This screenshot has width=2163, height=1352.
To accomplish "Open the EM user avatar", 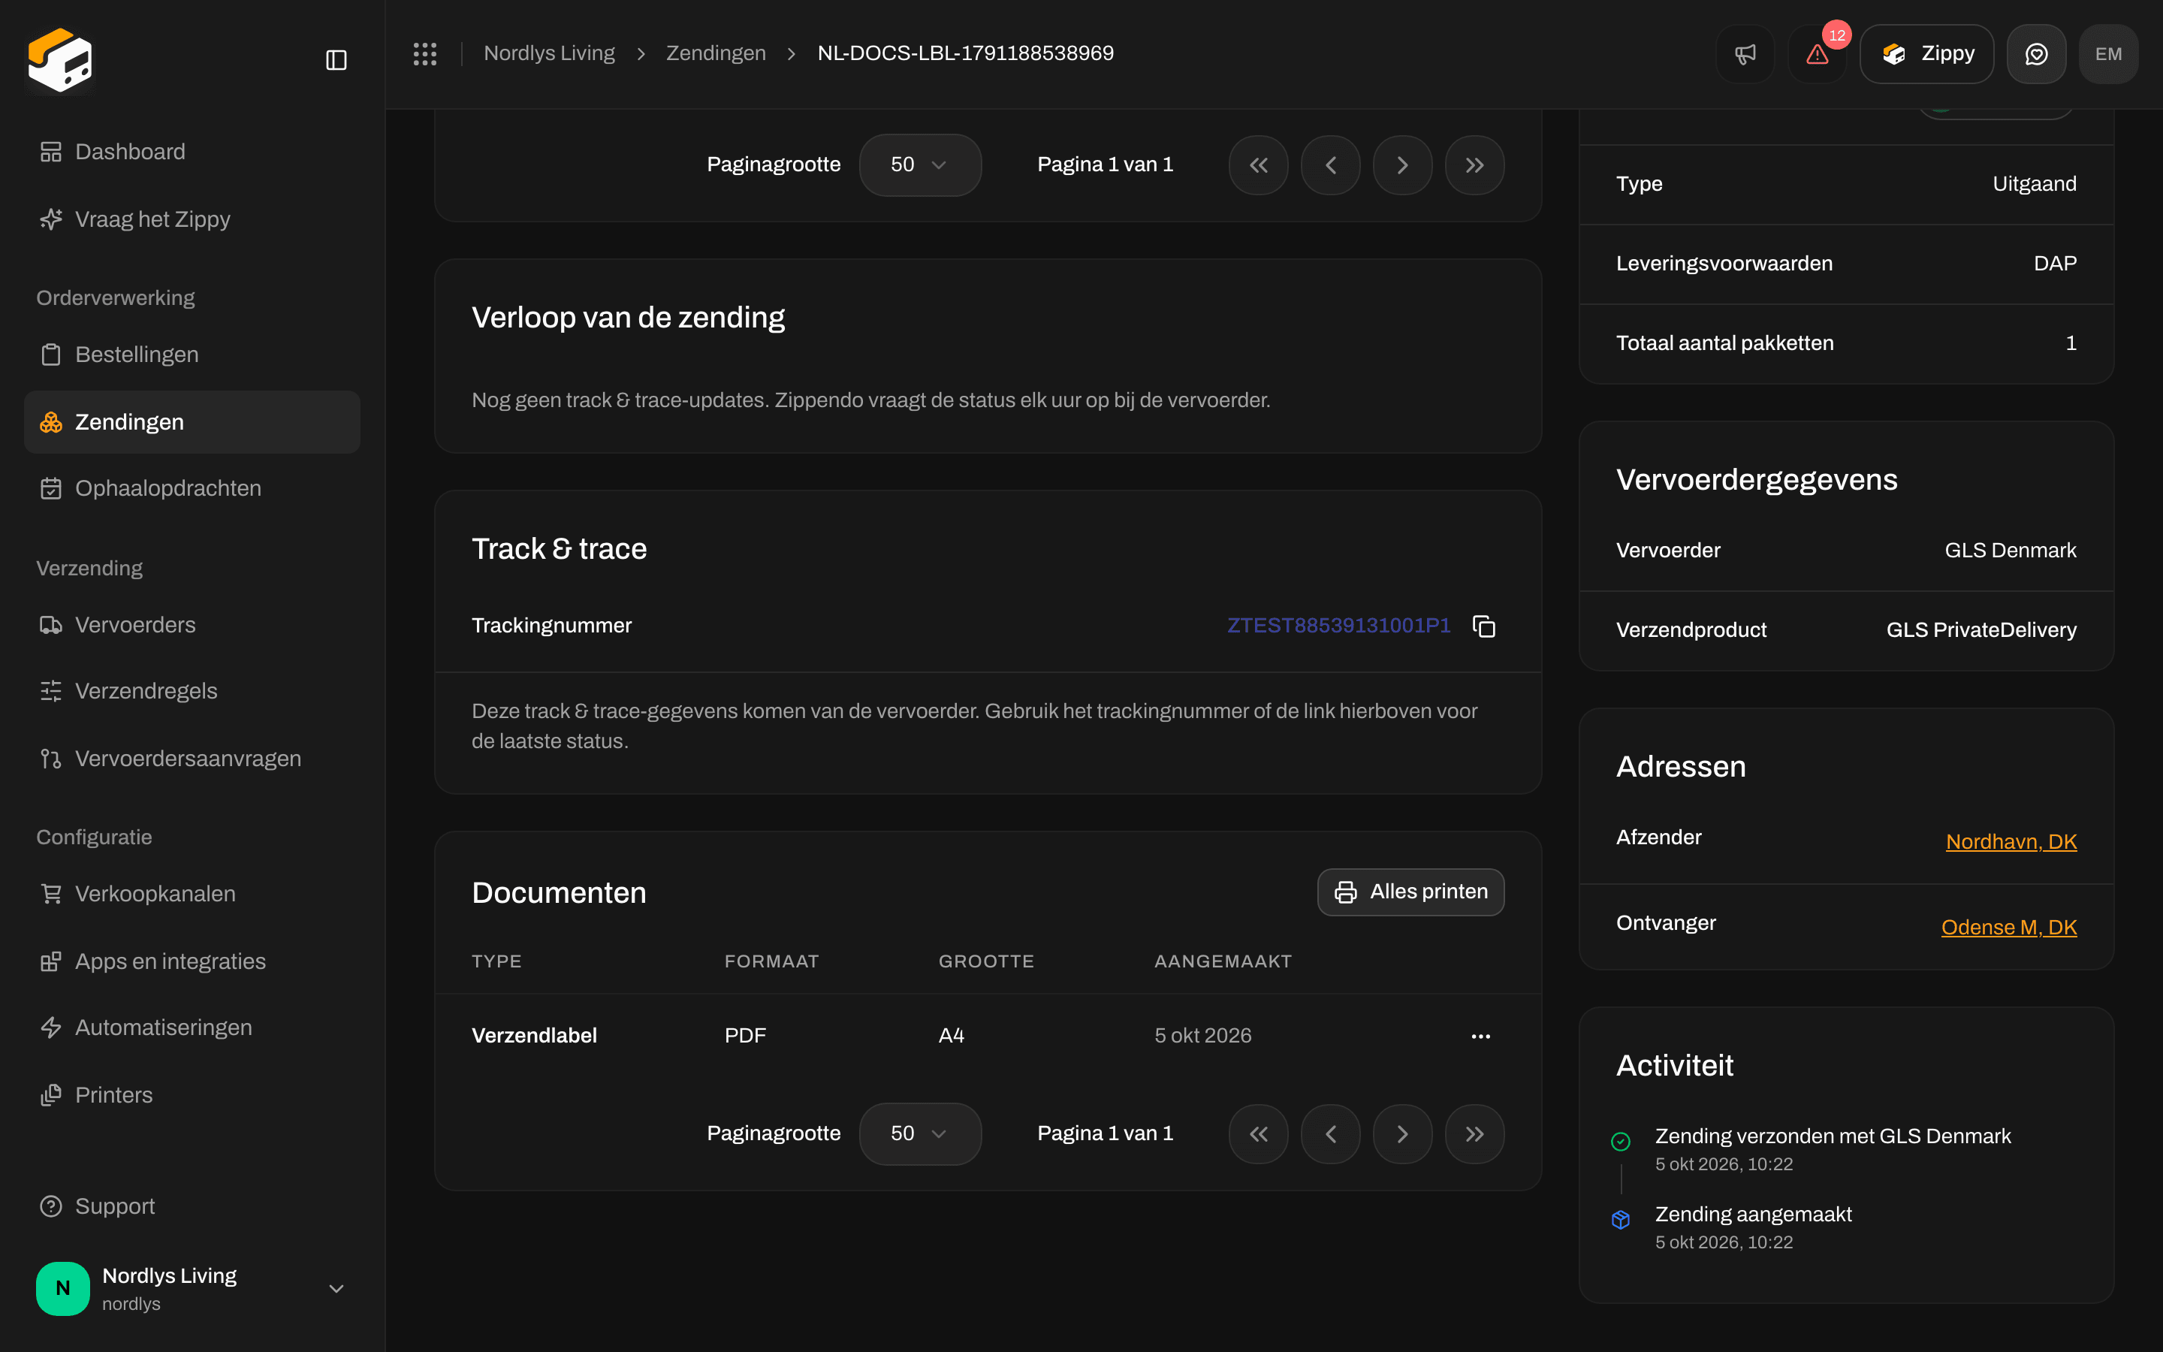I will pyautogui.click(x=2108, y=53).
